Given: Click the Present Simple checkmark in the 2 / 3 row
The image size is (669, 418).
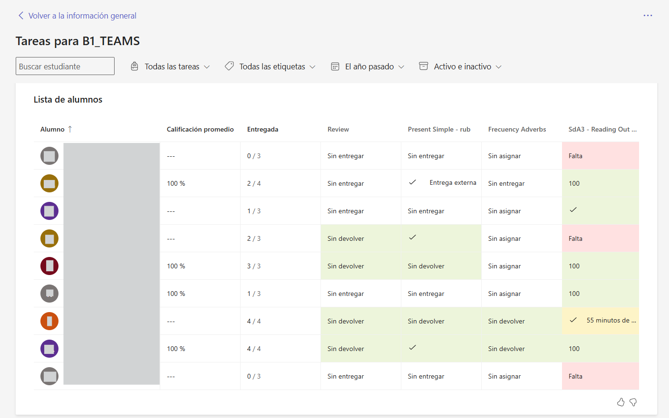Looking at the screenshot, I should (412, 237).
